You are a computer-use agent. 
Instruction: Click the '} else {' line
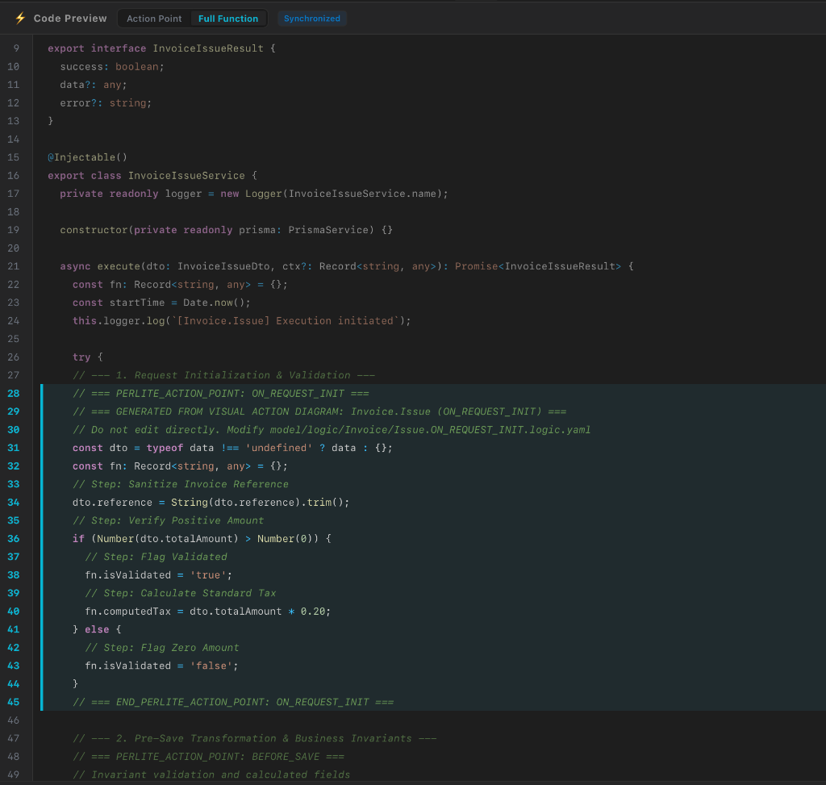[x=97, y=629]
